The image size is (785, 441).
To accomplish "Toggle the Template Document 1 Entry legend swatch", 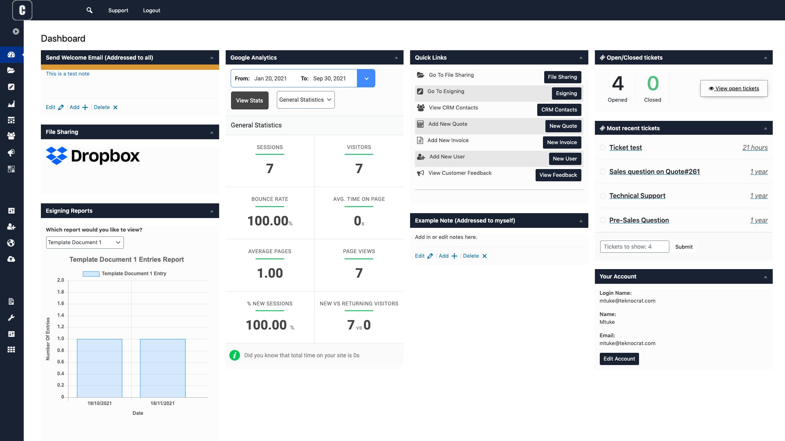I will (91, 274).
